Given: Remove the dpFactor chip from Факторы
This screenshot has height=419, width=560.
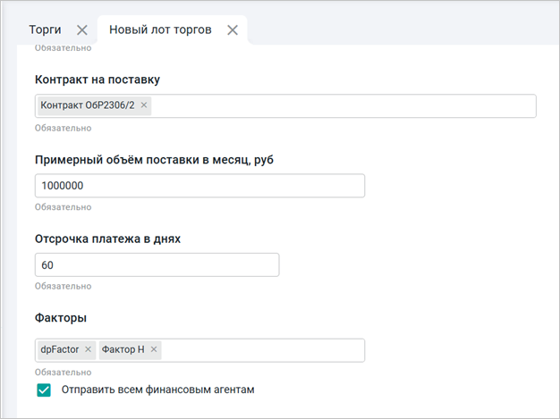Looking at the screenshot, I should tap(88, 349).
